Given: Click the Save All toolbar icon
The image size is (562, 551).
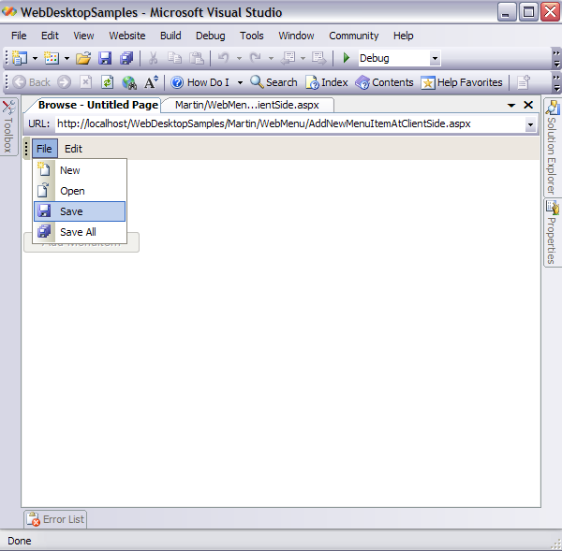Looking at the screenshot, I should [x=126, y=58].
